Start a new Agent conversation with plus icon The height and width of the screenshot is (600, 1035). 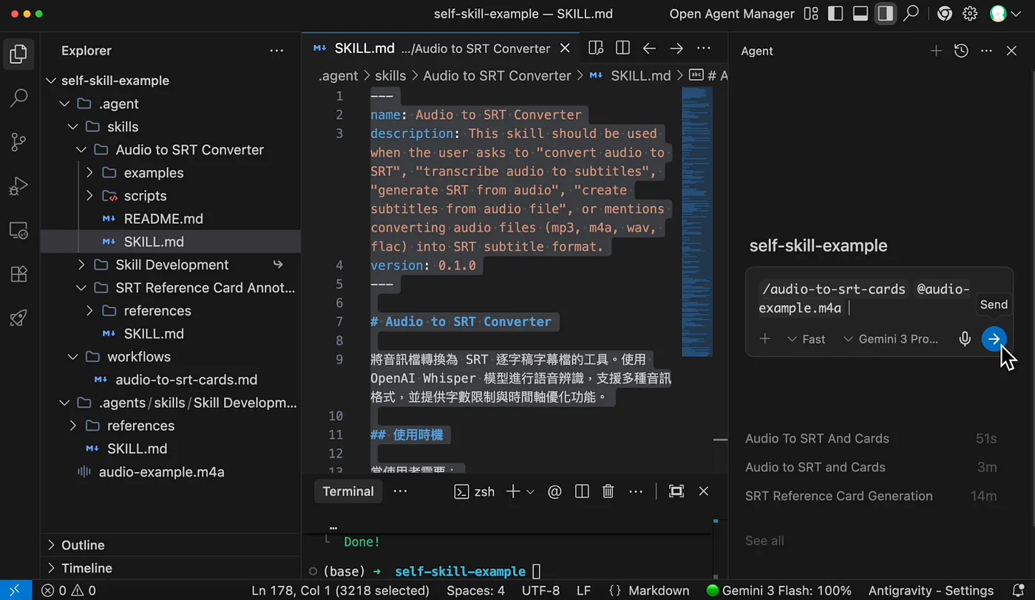pos(936,51)
